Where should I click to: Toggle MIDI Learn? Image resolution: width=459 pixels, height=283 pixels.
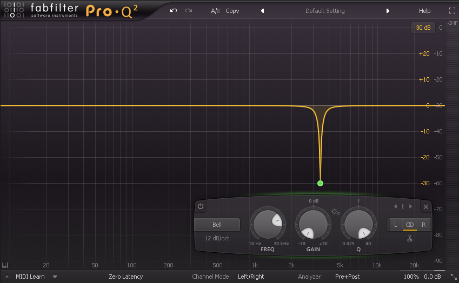tap(30, 277)
